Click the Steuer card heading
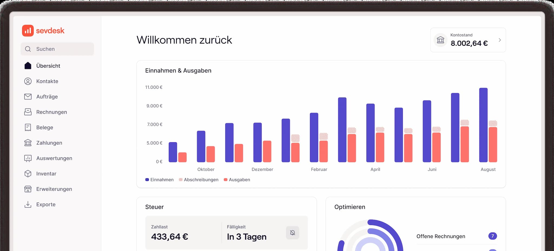This screenshot has height=251, width=554. pyautogui.click(x=154, y=207)
